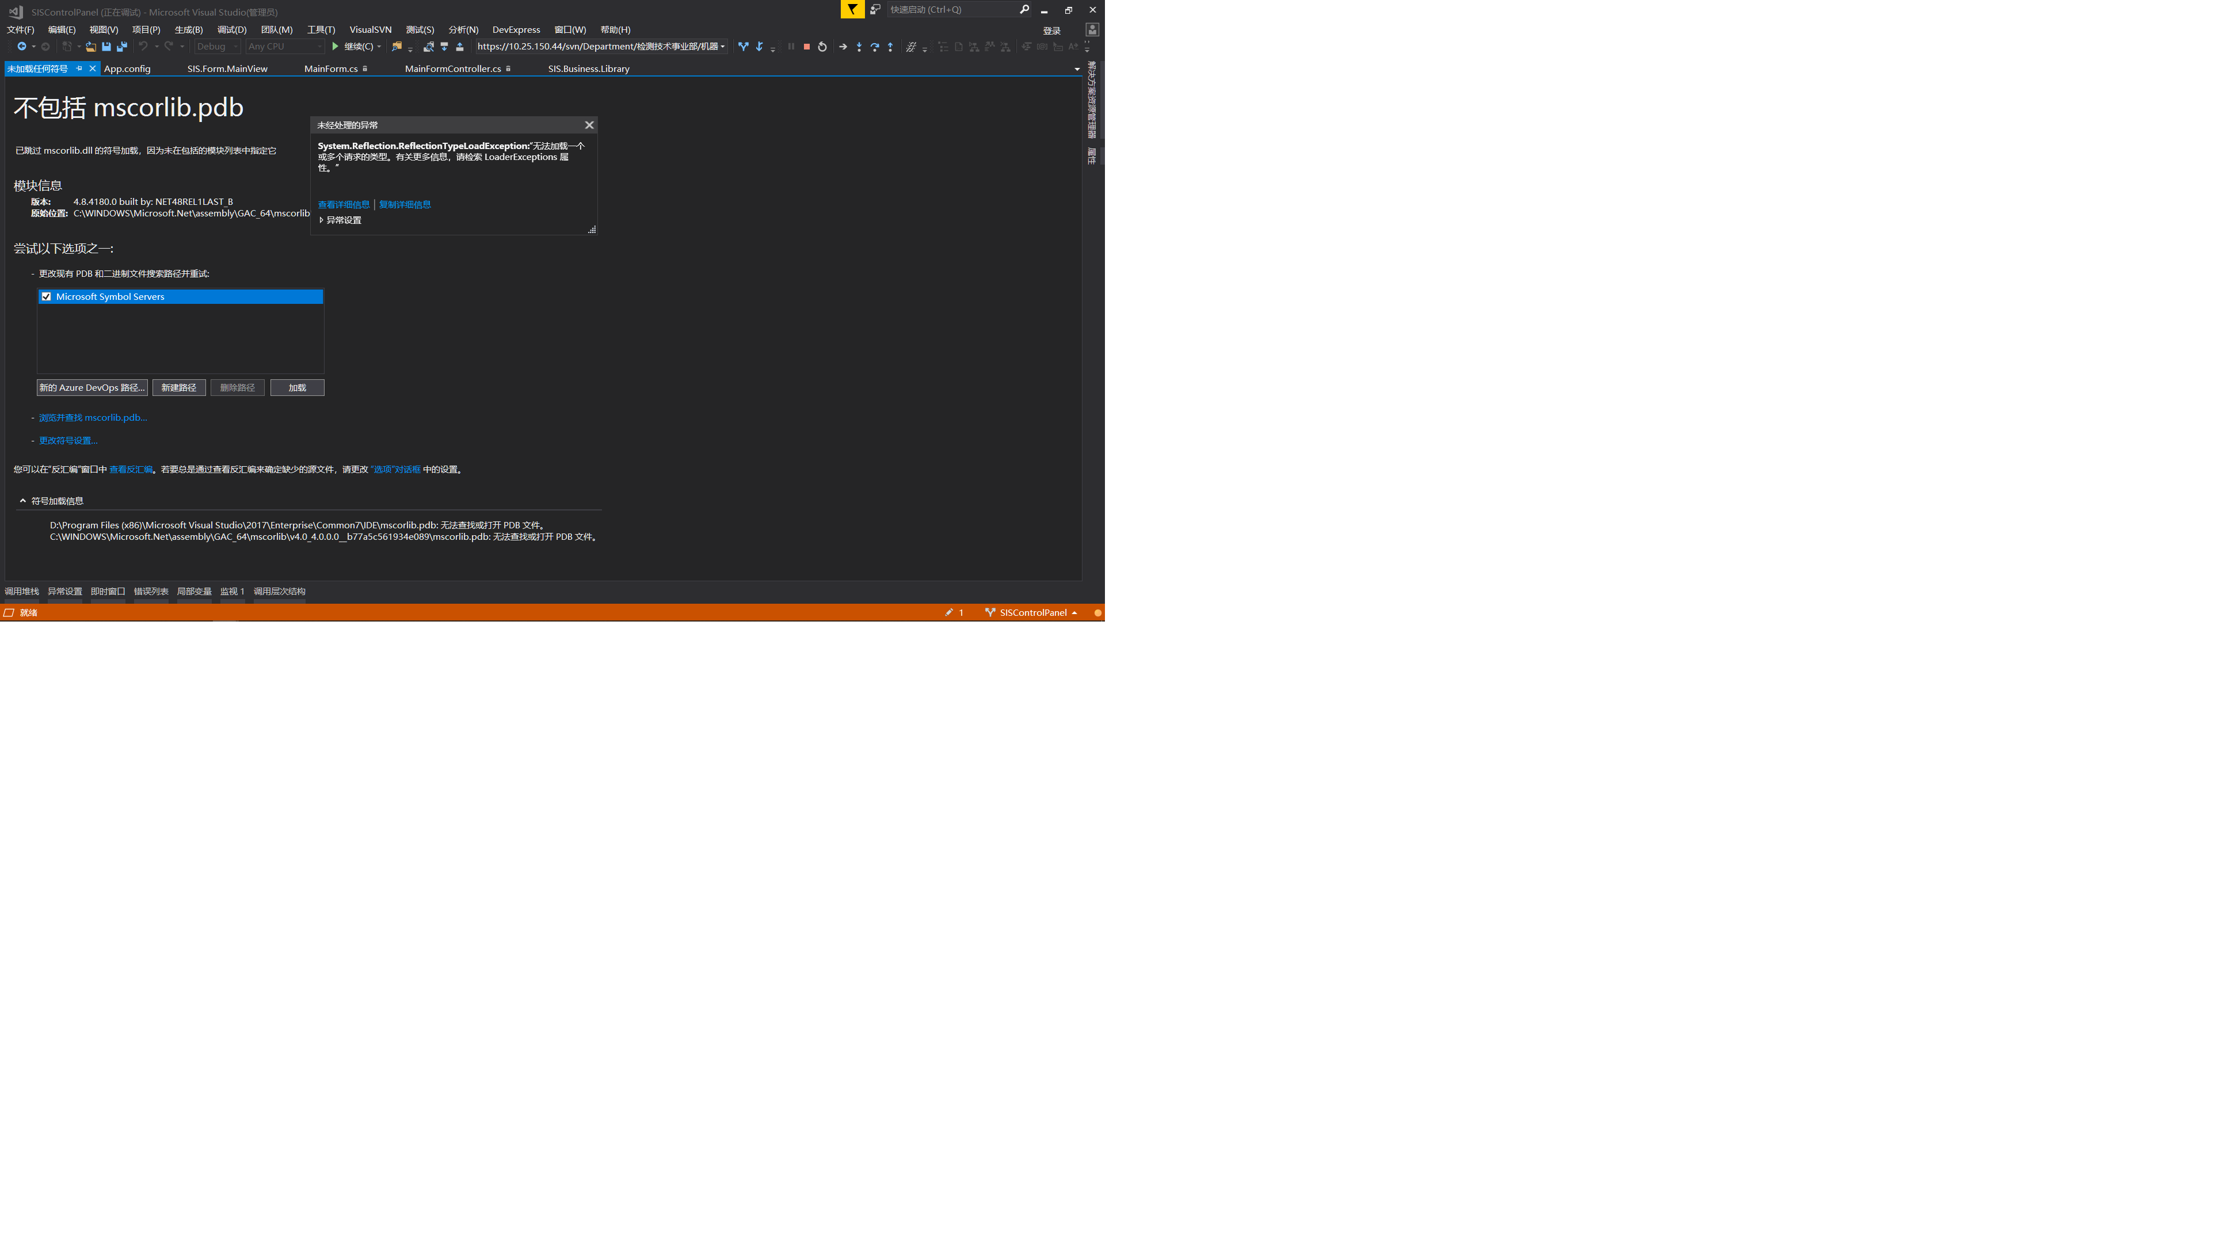This screenshot has height=1250, width=2226.
Task: Open the document tabs overflow dropdown
Action: coord(1077,69)
